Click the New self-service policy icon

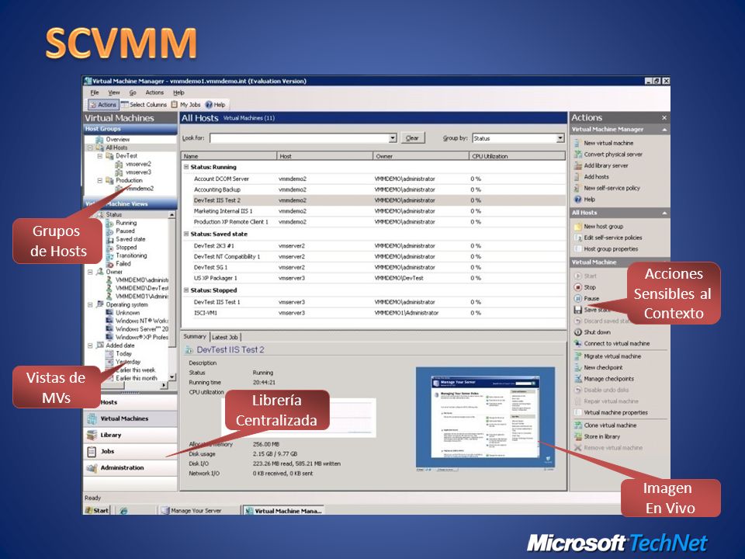(x=577, y=188)
